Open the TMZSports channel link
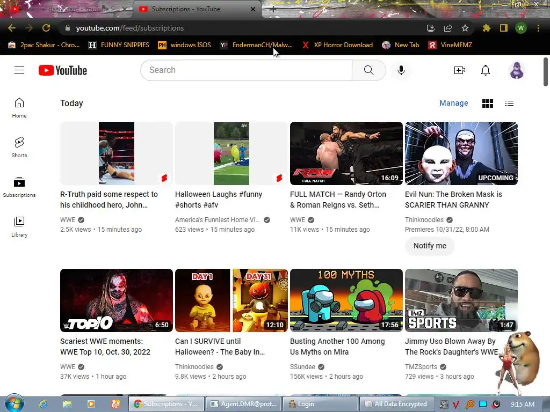 tap(421, 367)
